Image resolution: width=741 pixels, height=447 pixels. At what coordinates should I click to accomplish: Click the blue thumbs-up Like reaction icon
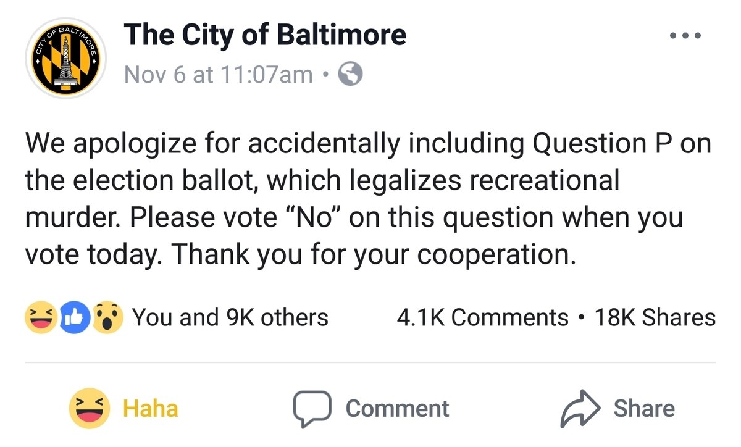pyautogui.click(x=73, y=318)
